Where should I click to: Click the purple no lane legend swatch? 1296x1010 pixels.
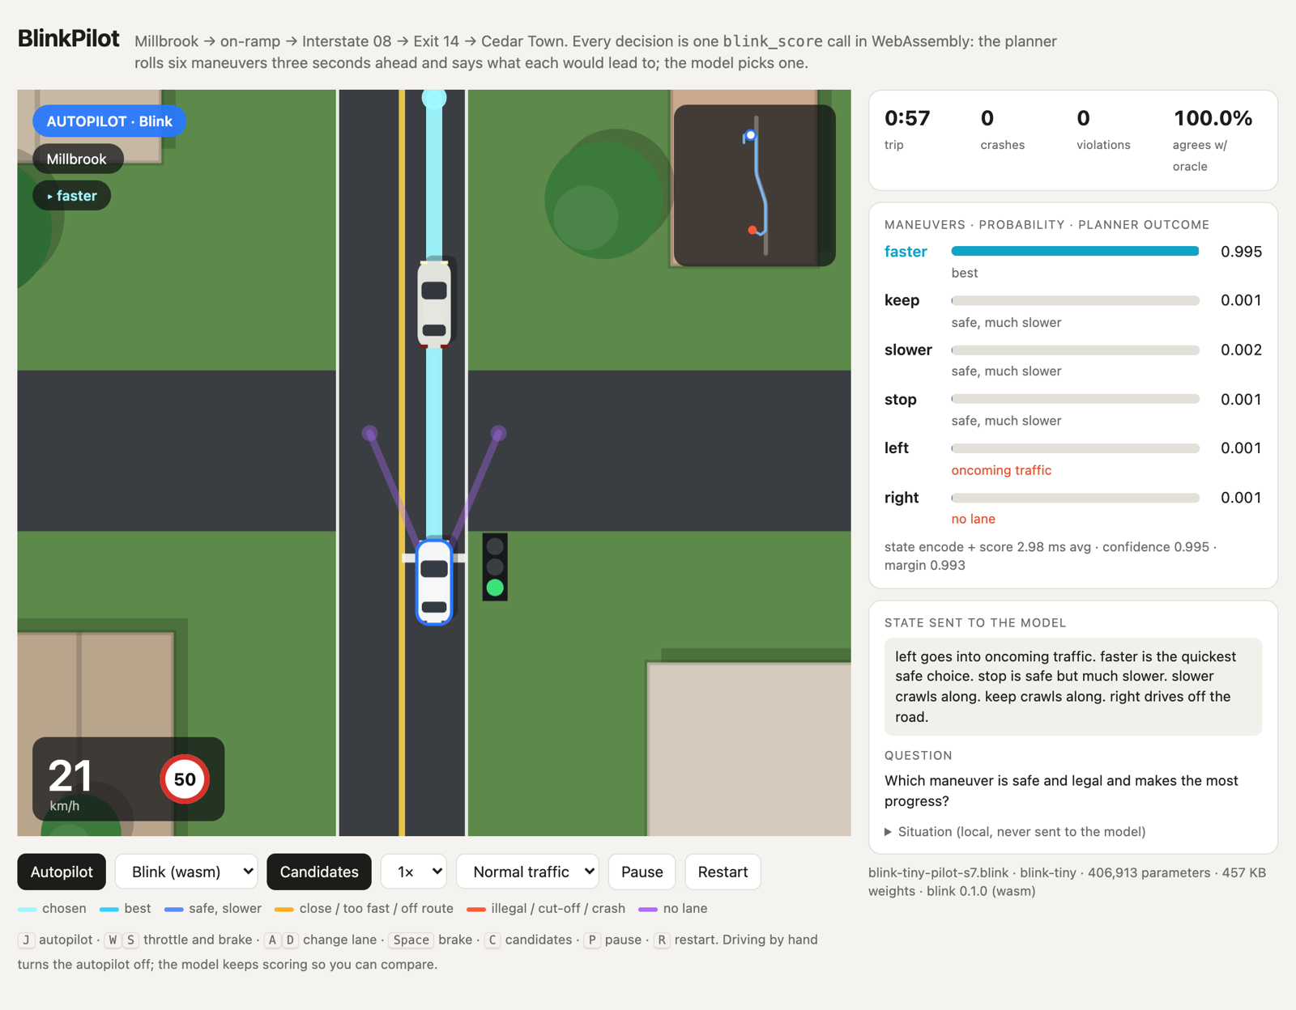pyautogui.click(x=648, y=909)
